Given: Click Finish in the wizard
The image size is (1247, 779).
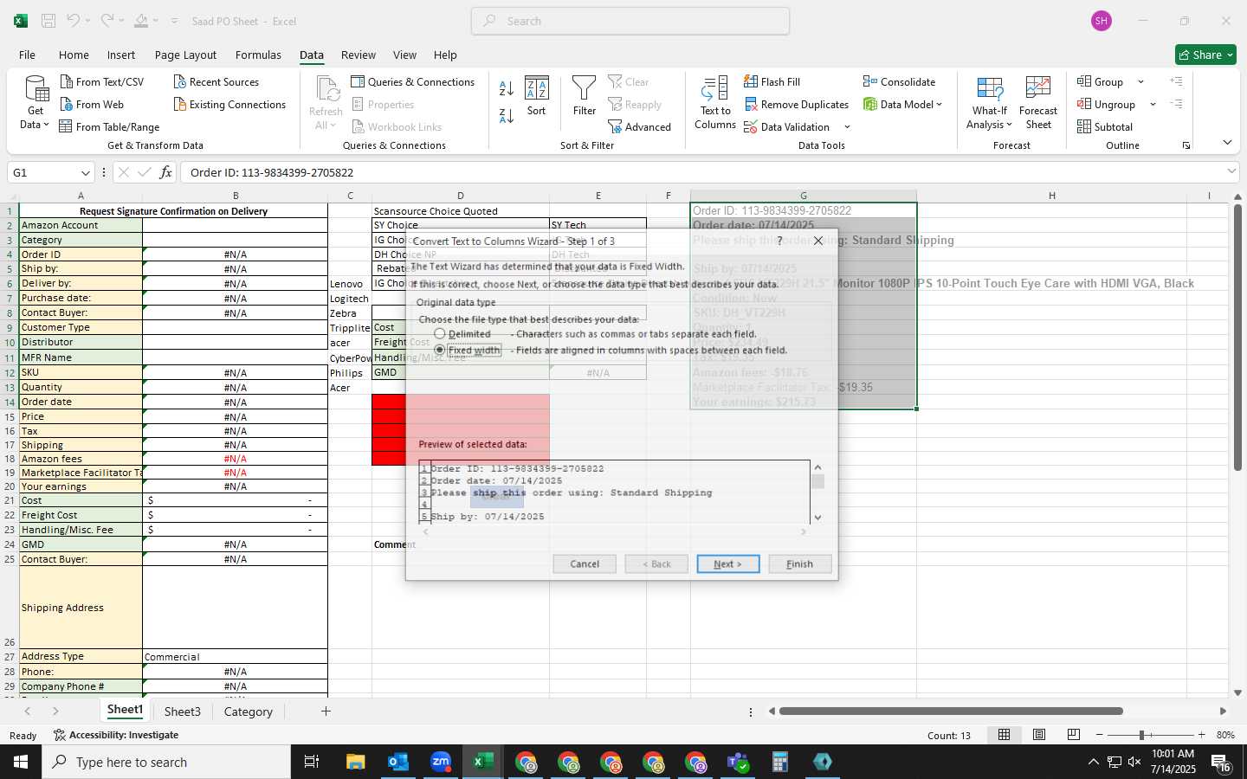Looking at the screenshot, I should pyautogui.click(x=800, y=563).
